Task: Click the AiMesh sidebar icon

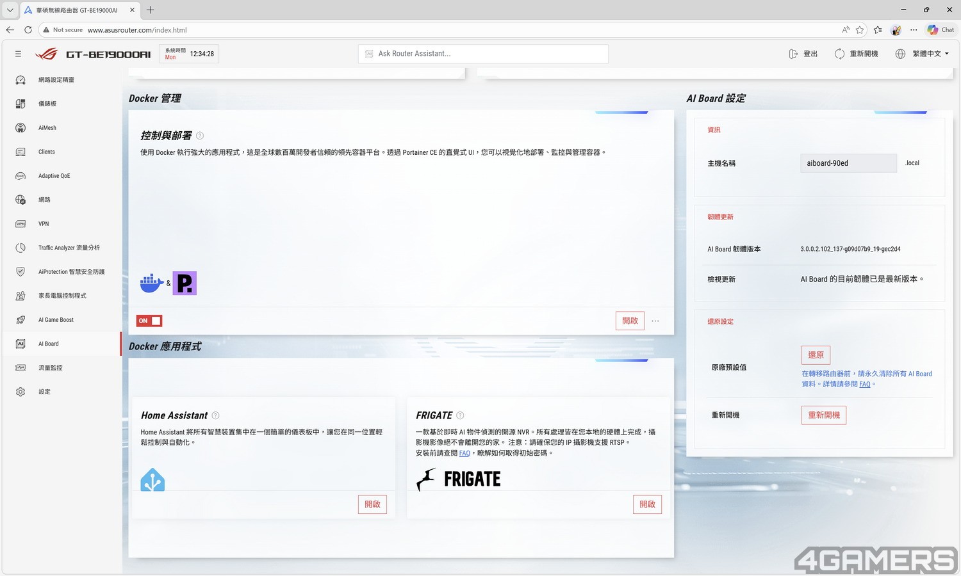Action: click(21, 128)
